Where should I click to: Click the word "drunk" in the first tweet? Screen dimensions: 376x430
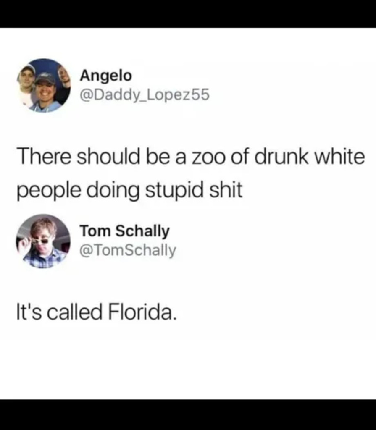tap(281, 157)
